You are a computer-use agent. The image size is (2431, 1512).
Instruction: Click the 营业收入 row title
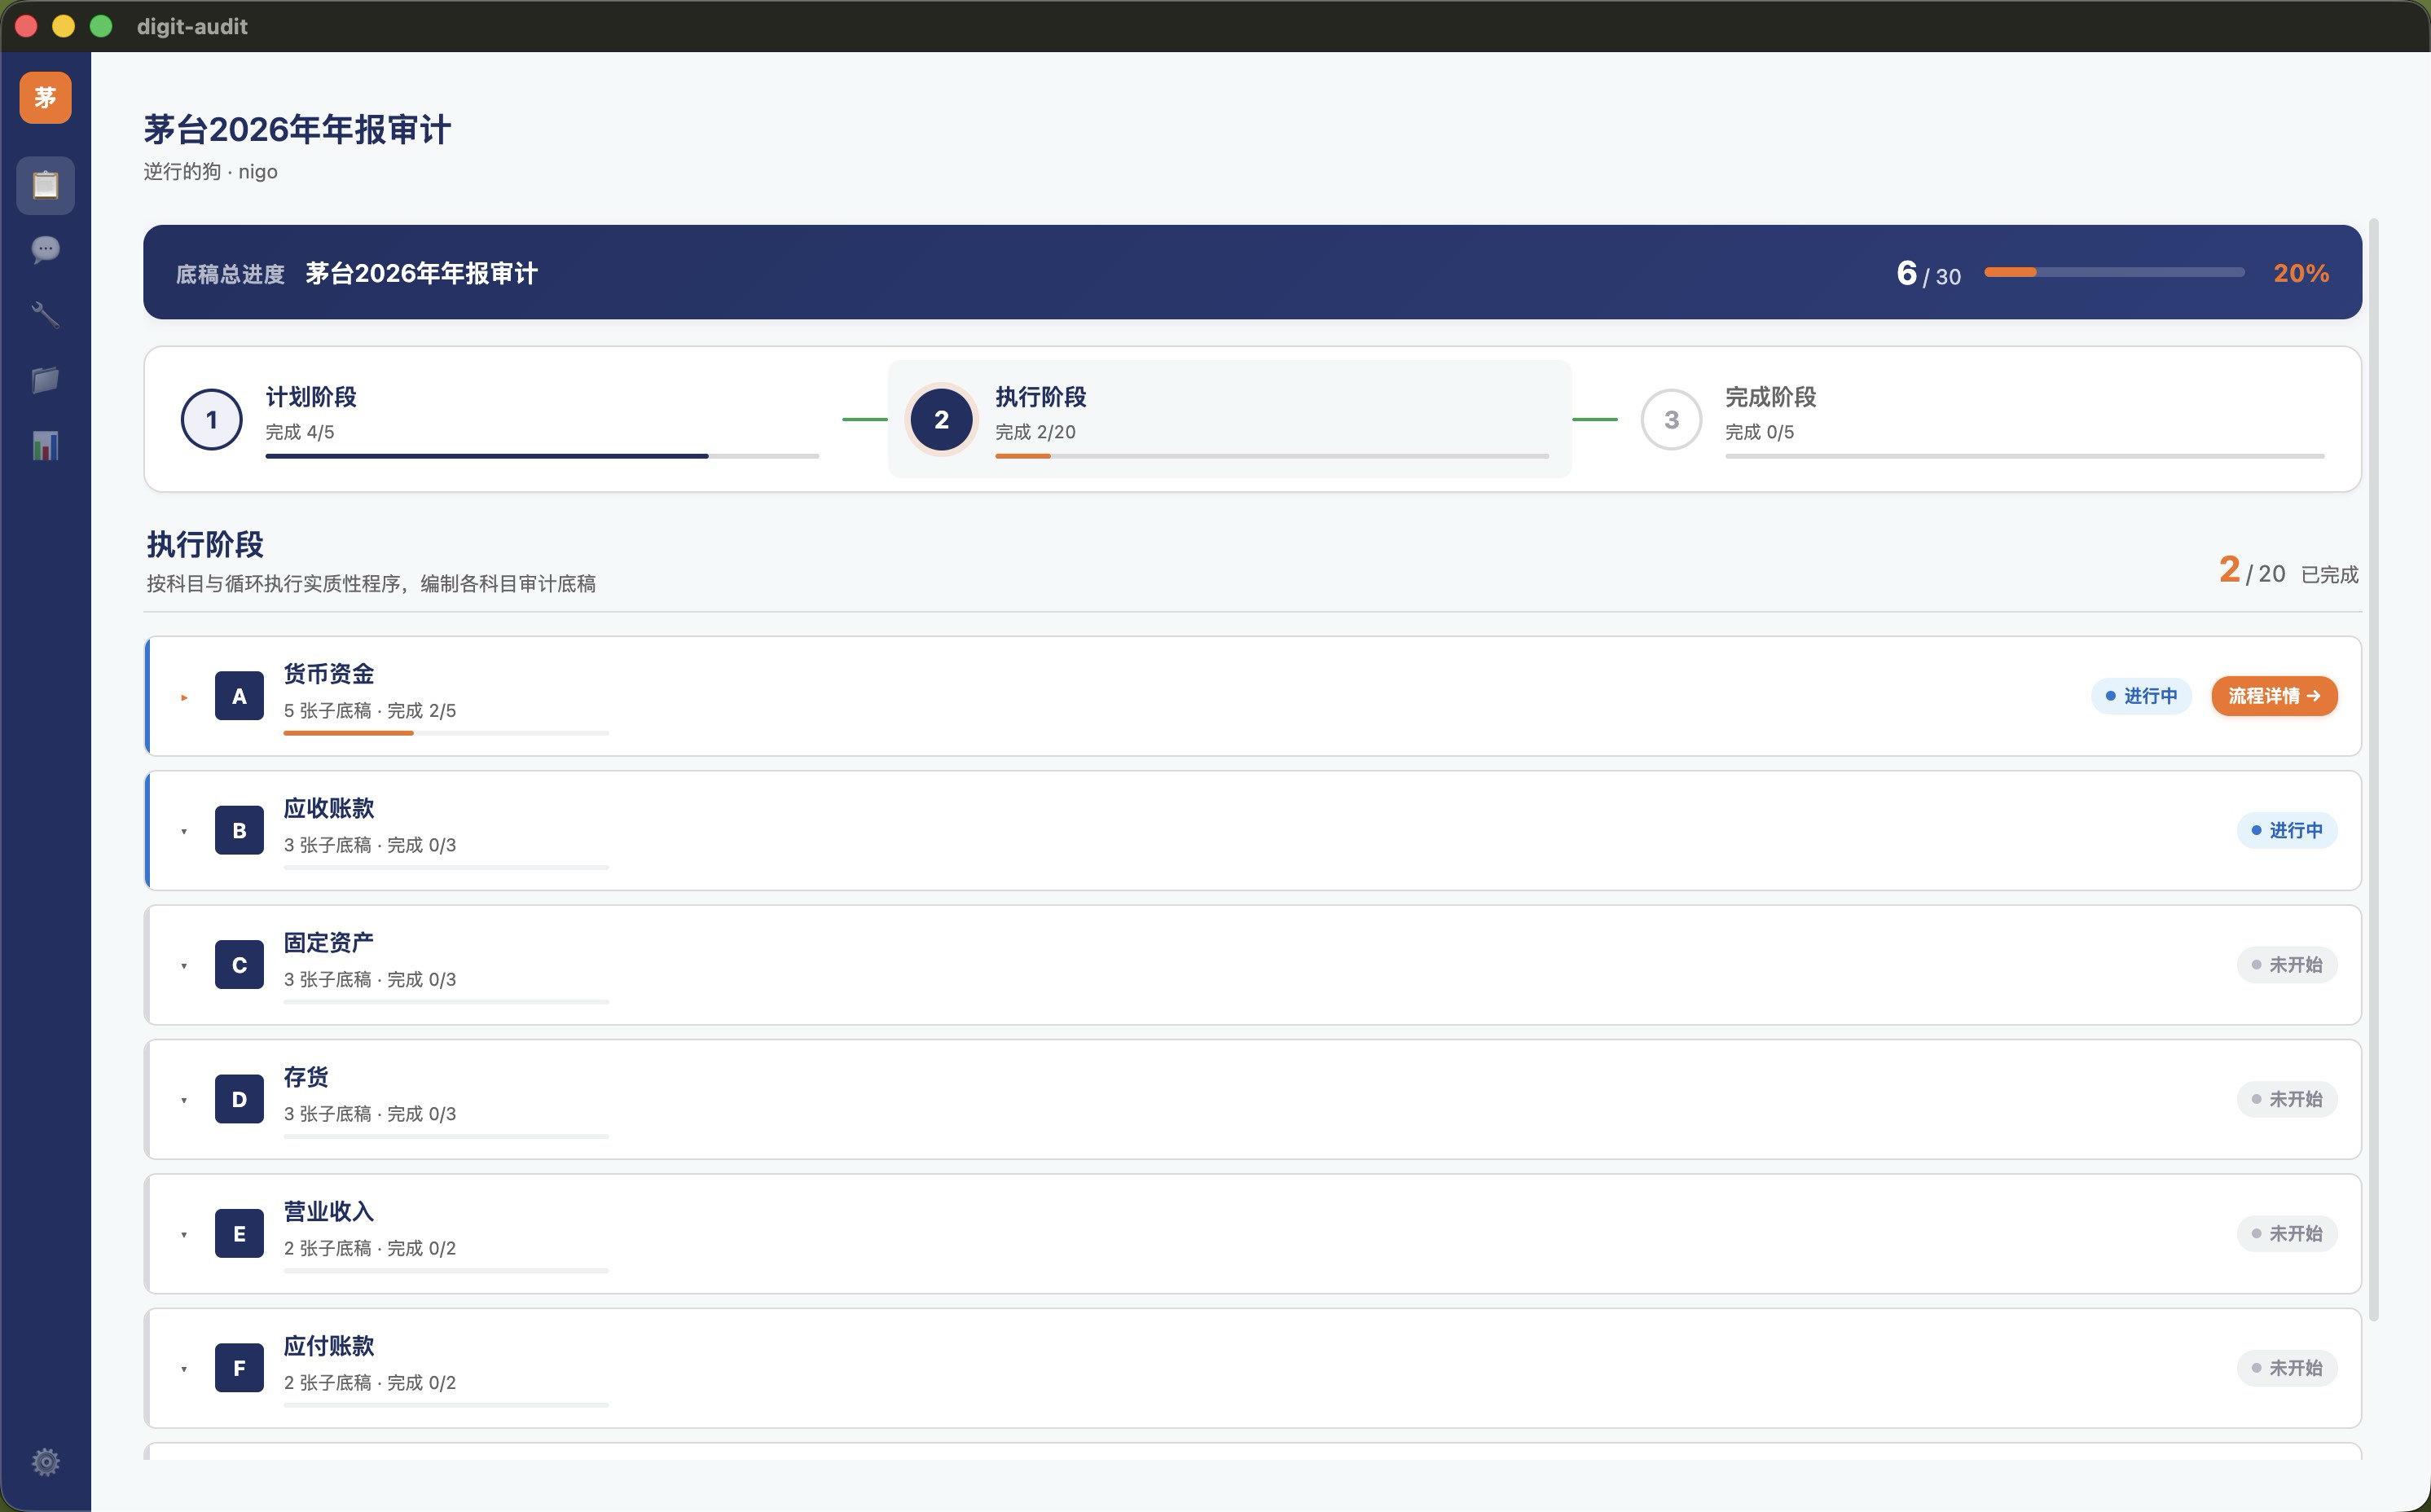(329, 1211)
